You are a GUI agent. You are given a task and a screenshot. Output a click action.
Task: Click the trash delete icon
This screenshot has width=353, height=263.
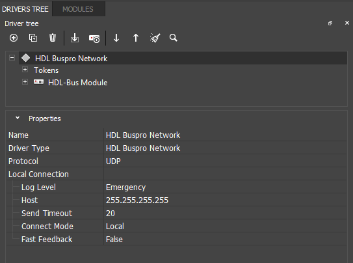(x=53, y=38)
